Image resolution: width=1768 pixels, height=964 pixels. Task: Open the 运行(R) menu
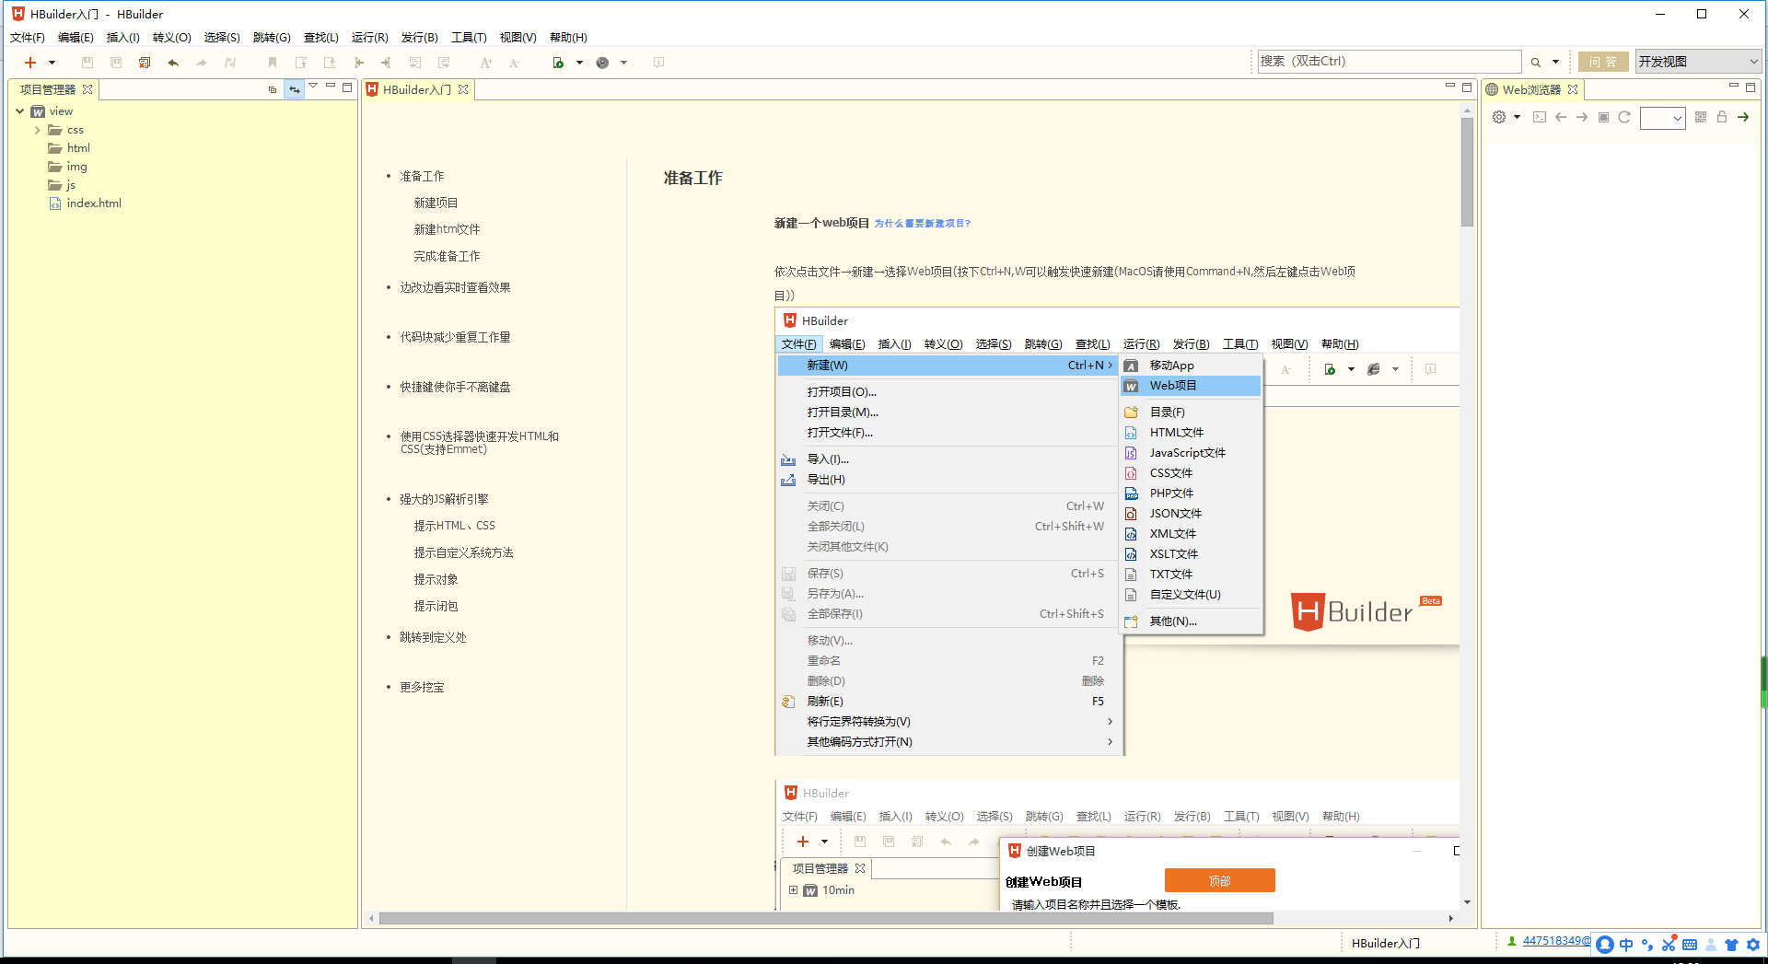[x=370, y=38]
